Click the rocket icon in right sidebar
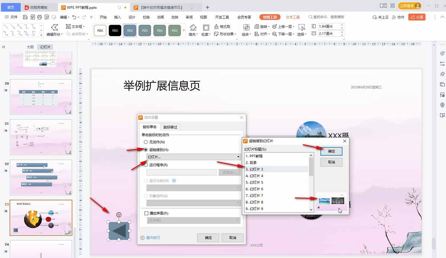This screenshot has width=446, height=258. (442, 54)
